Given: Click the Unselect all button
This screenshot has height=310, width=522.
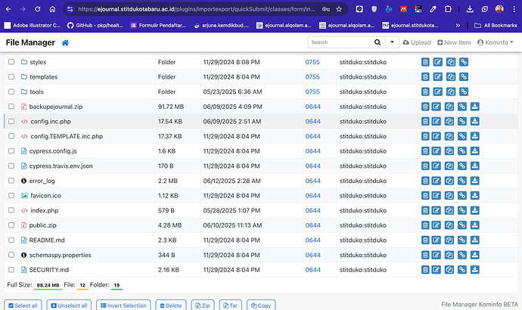Looking at the screenshot, I should pyautogui.click(x=68, y=305).
